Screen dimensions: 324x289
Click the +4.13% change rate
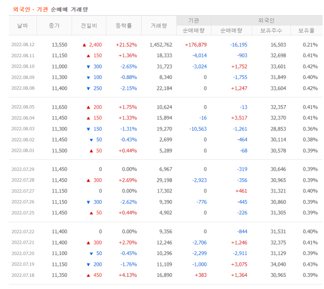pos(127,275)
